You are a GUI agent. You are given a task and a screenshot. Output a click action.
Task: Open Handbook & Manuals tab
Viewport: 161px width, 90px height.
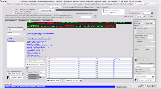(x=22, y=4)
